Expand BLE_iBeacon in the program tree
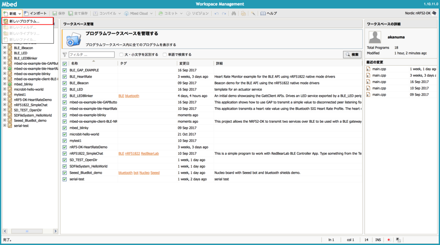This screenshot has width=440, height=245. point(5,48)
